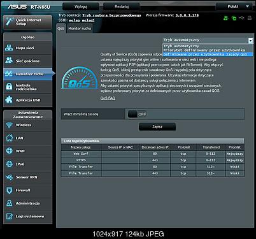
Task: Open LAN house icon
Action: tap(9, 138)
